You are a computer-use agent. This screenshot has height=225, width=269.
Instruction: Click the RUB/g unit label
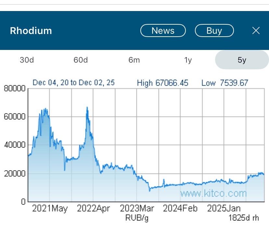pyautogui.click(x=137, y=218)
